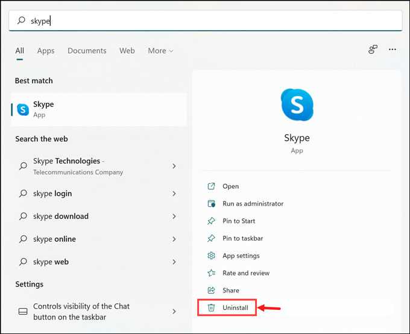Expand the More filter dropdown
This screenshot has height=334, width=410.
pyautogui.click(x=160, y=51)
